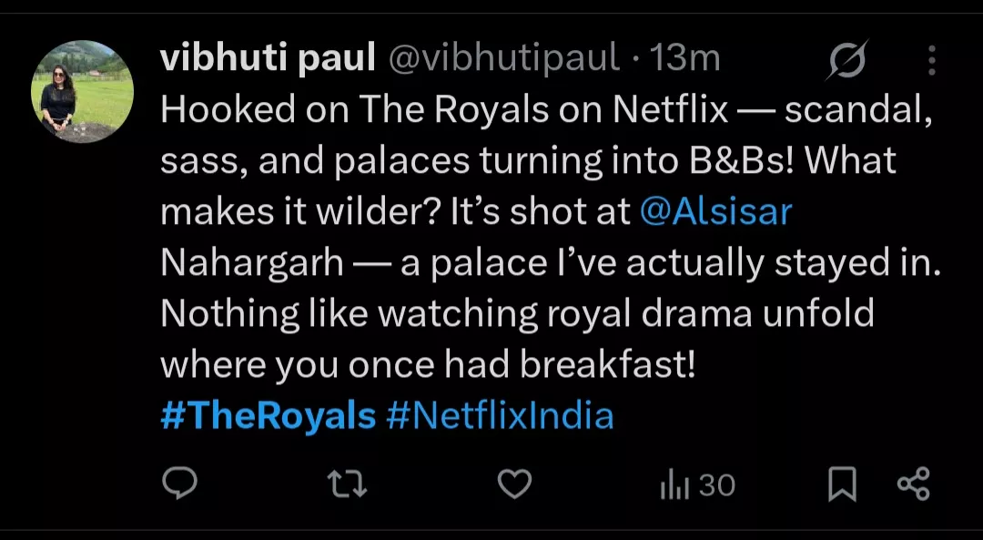Share the tweet via share icon
The width and height of the screenshot is (983, 540).
coord(913,484)
